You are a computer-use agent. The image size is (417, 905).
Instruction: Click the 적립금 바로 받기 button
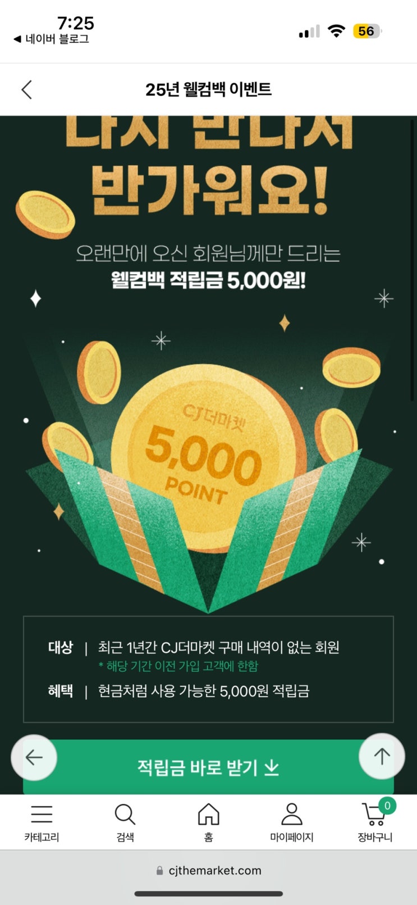coord(208,767)
